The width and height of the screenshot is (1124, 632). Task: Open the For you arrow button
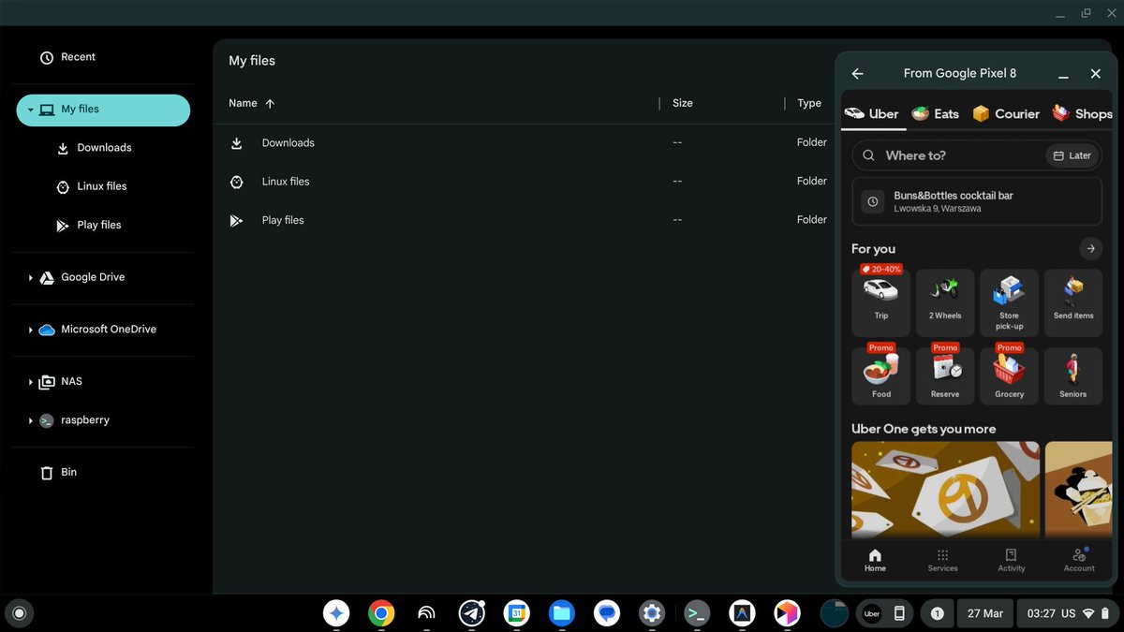coord(1089,248)
